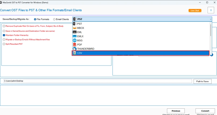Enable Remove Duplicate Mail checkbox

tap(4, 26)
